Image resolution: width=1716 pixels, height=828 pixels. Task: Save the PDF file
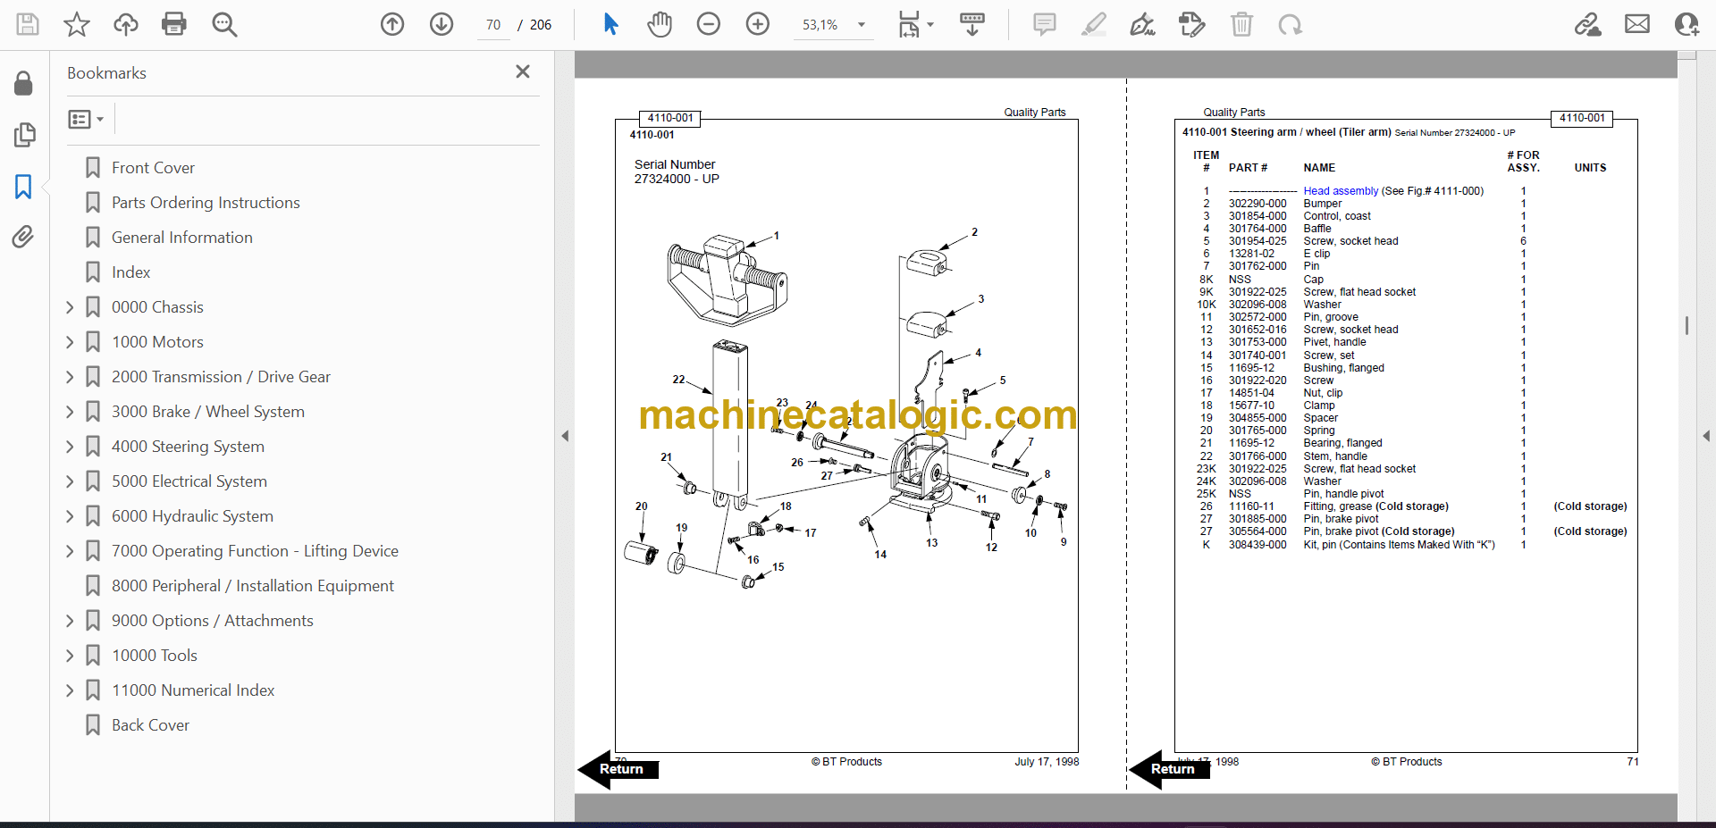point(28,24)
